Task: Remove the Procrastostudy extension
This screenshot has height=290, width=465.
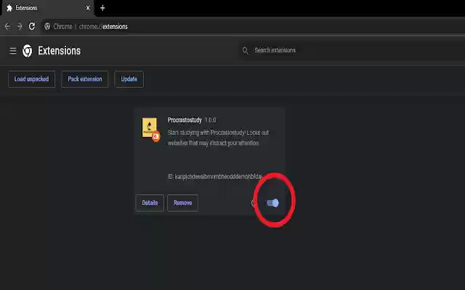Action: [x=182, y=203]
